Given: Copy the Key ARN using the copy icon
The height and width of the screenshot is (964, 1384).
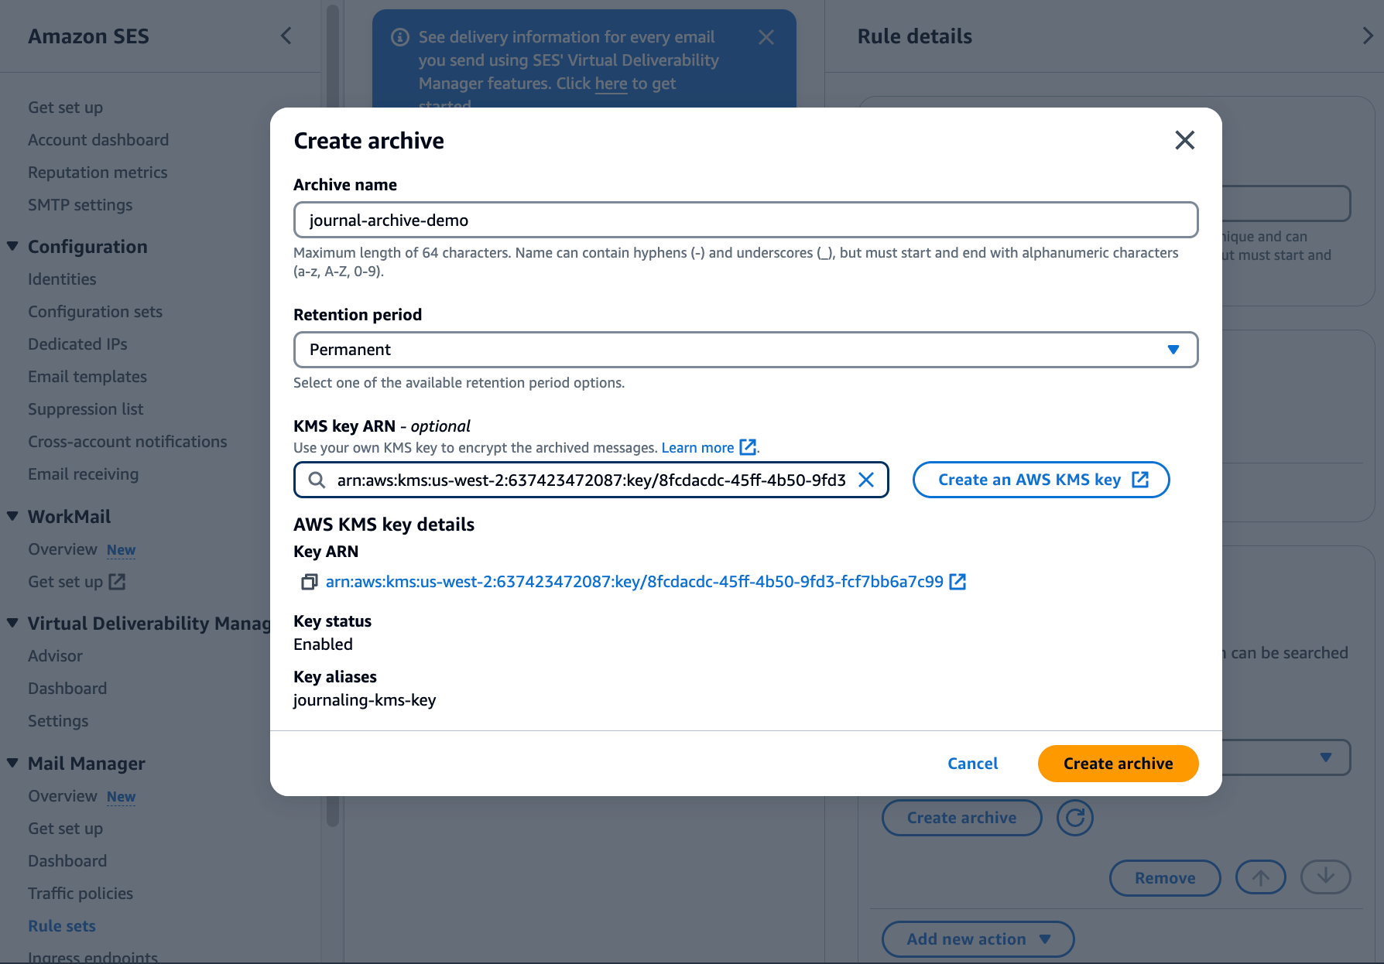Looking at the screenshot, I should [308, 581].
